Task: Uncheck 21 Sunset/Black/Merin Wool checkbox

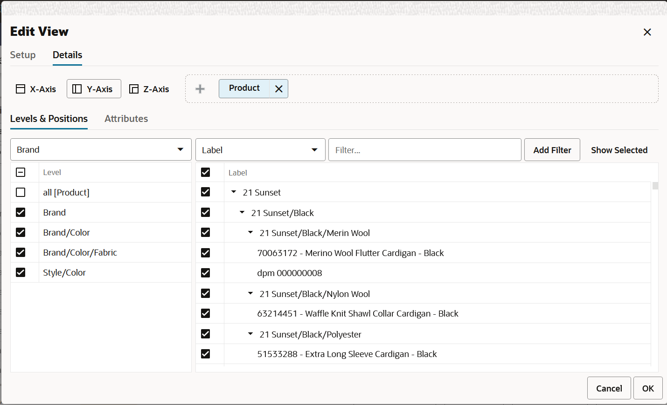Action: click(x=205, y=232)
